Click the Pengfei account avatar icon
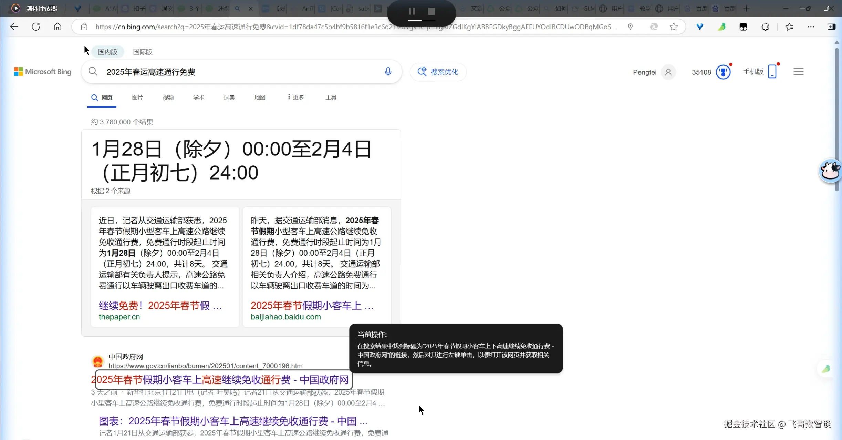This screenshot has width=842, height=440. [668, 72]
